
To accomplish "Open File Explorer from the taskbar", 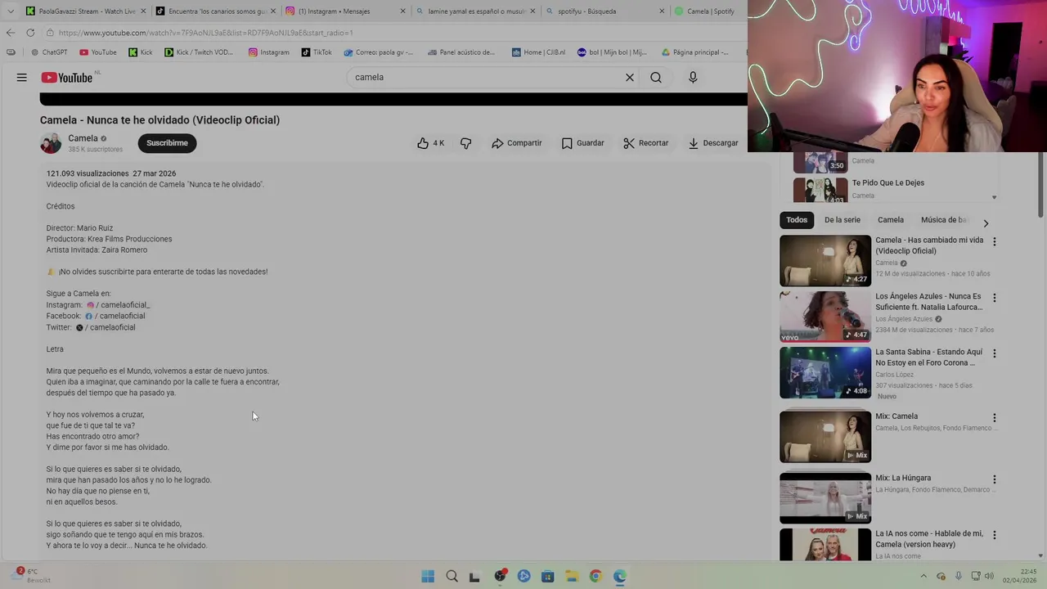I will tap(572, 576).
